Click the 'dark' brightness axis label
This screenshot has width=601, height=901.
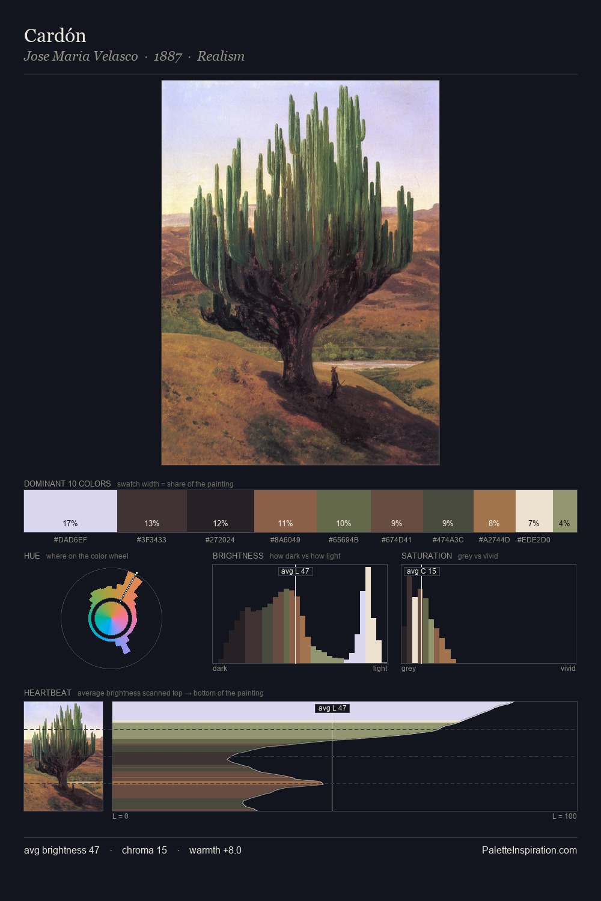click(220, 669)
